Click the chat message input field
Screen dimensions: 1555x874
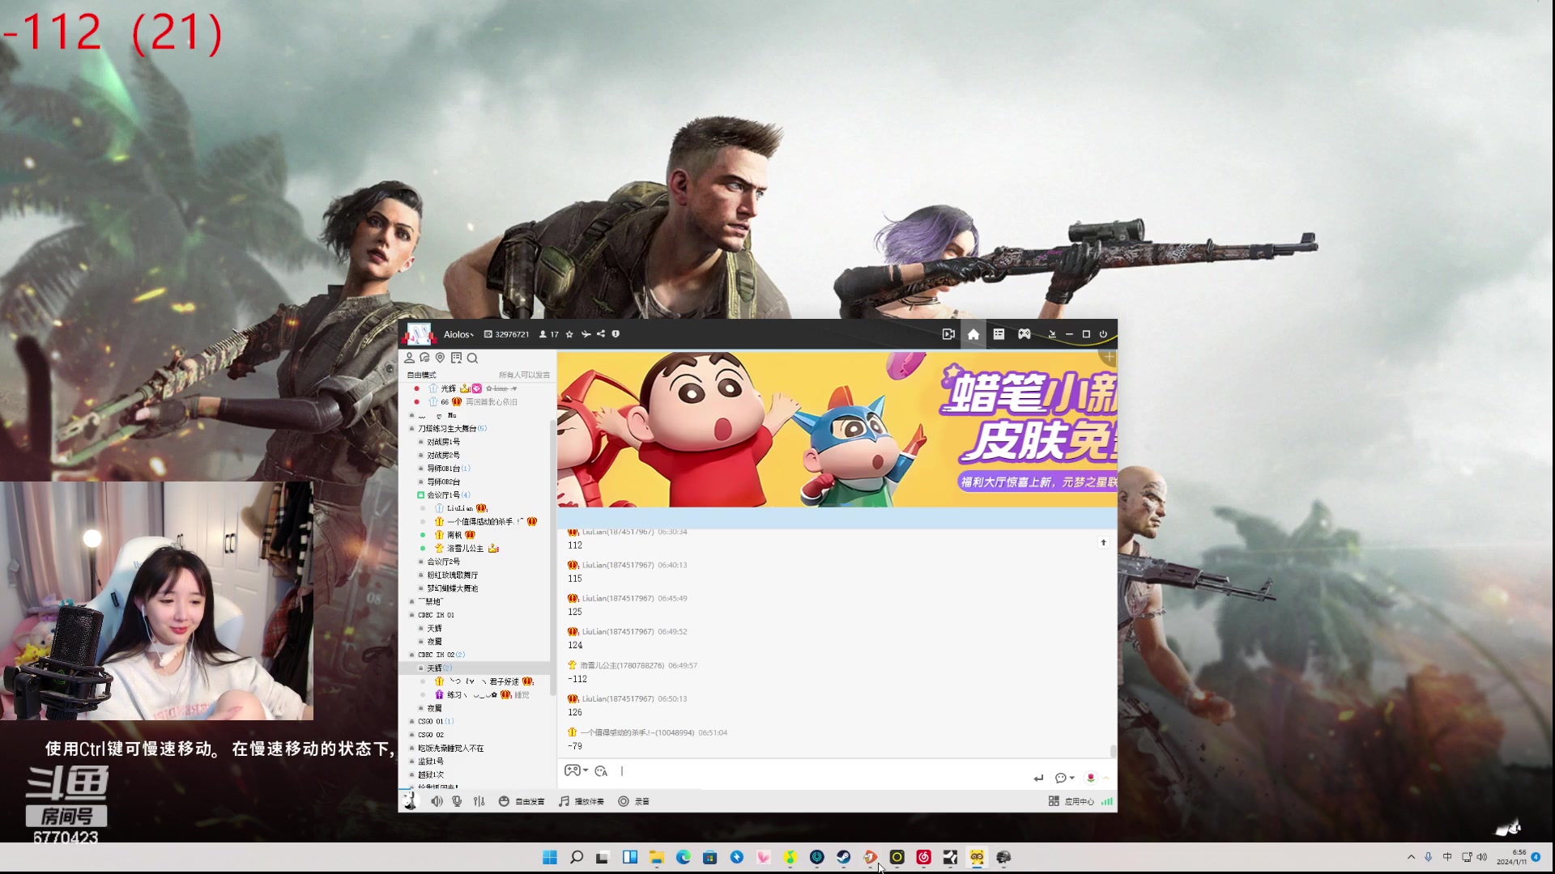[810, 771]
